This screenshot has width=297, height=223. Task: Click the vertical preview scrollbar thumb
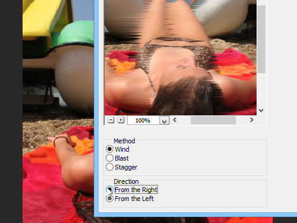coord(261,39)
